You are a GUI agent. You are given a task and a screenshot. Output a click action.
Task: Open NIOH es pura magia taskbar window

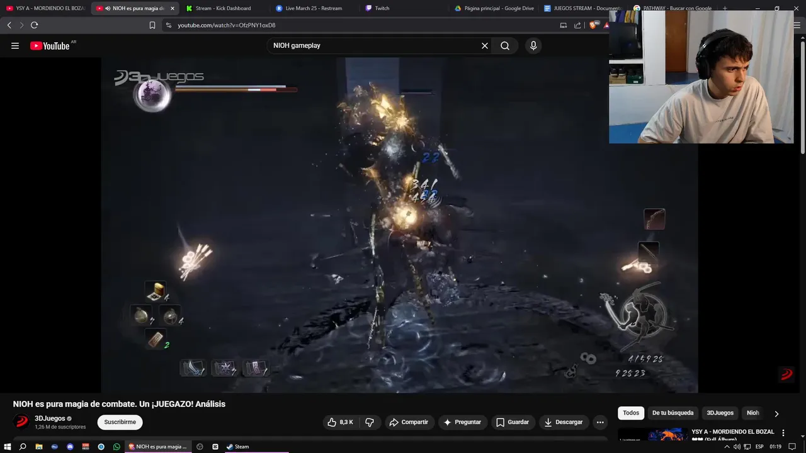pyautogui.click(x=157, y=447)
